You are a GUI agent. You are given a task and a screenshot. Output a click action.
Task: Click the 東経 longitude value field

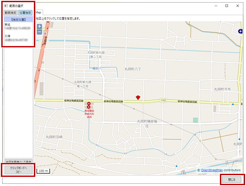(17, 28)
